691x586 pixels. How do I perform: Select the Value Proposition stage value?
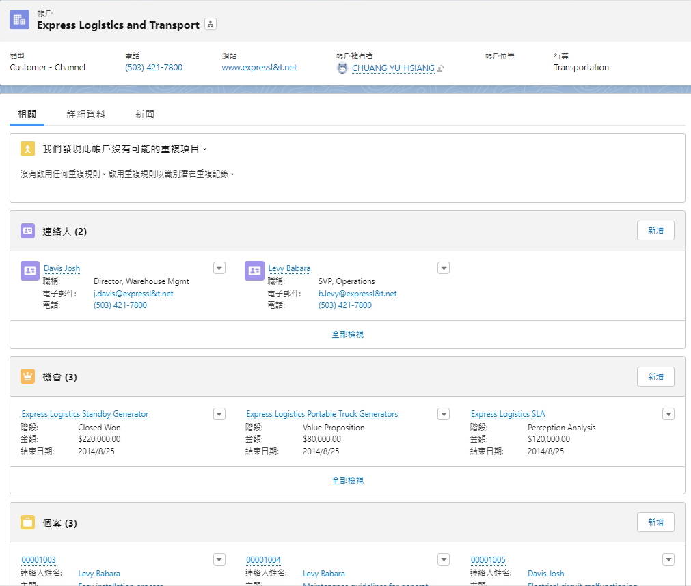334,428
